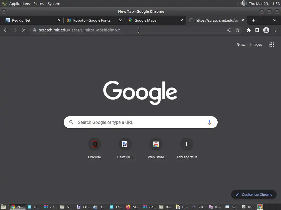Go back using the browser back arrow
Image resolution: width=281 pixels, height=210 pixels.
[x=6, y=30]
